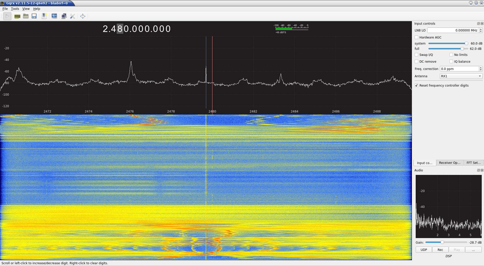Enable No limits checkbox
Image resolution: width=484 pixels, height=266 pixels.
point(451,55)
